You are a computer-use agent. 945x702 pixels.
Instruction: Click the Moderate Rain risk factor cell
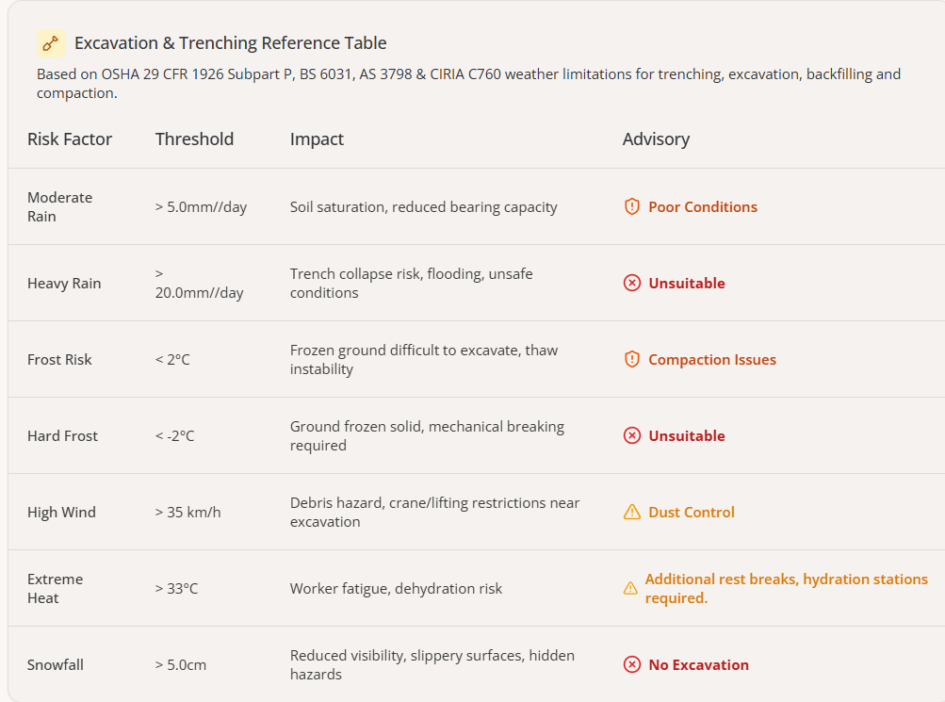click(59, 206)
